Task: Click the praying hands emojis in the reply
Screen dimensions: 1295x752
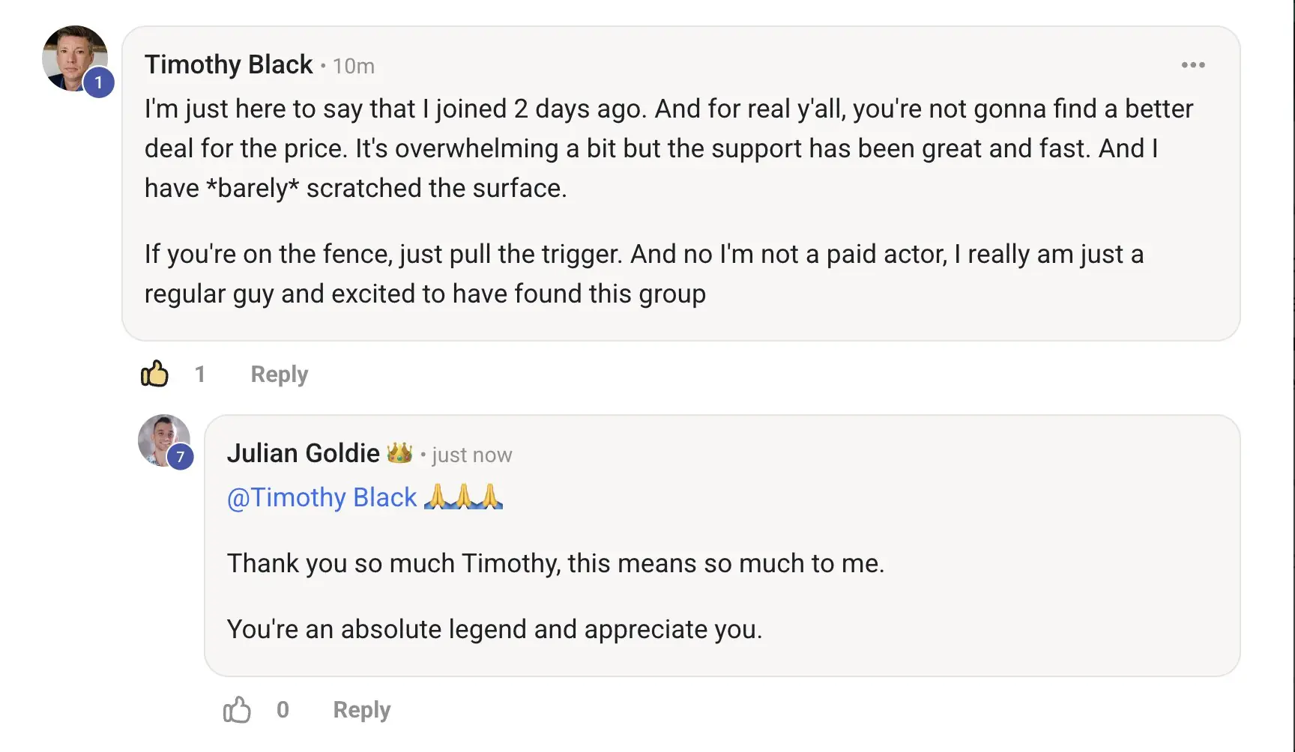Action: click(463, 497)
